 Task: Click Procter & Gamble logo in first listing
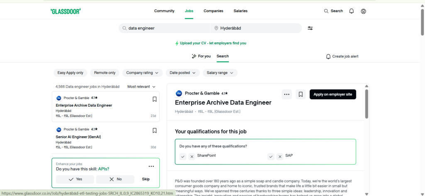[x=59, y=98]
